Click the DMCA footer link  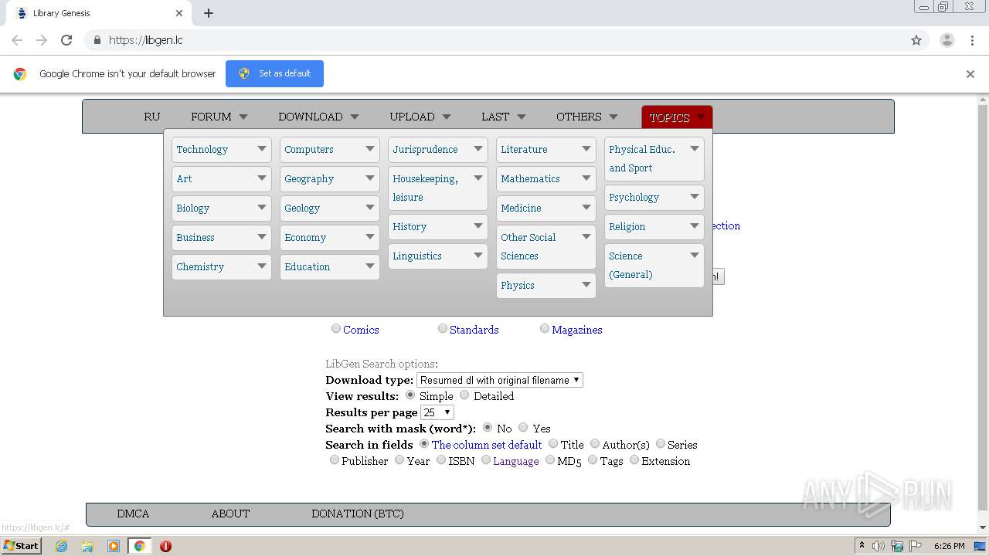[133, 514]
